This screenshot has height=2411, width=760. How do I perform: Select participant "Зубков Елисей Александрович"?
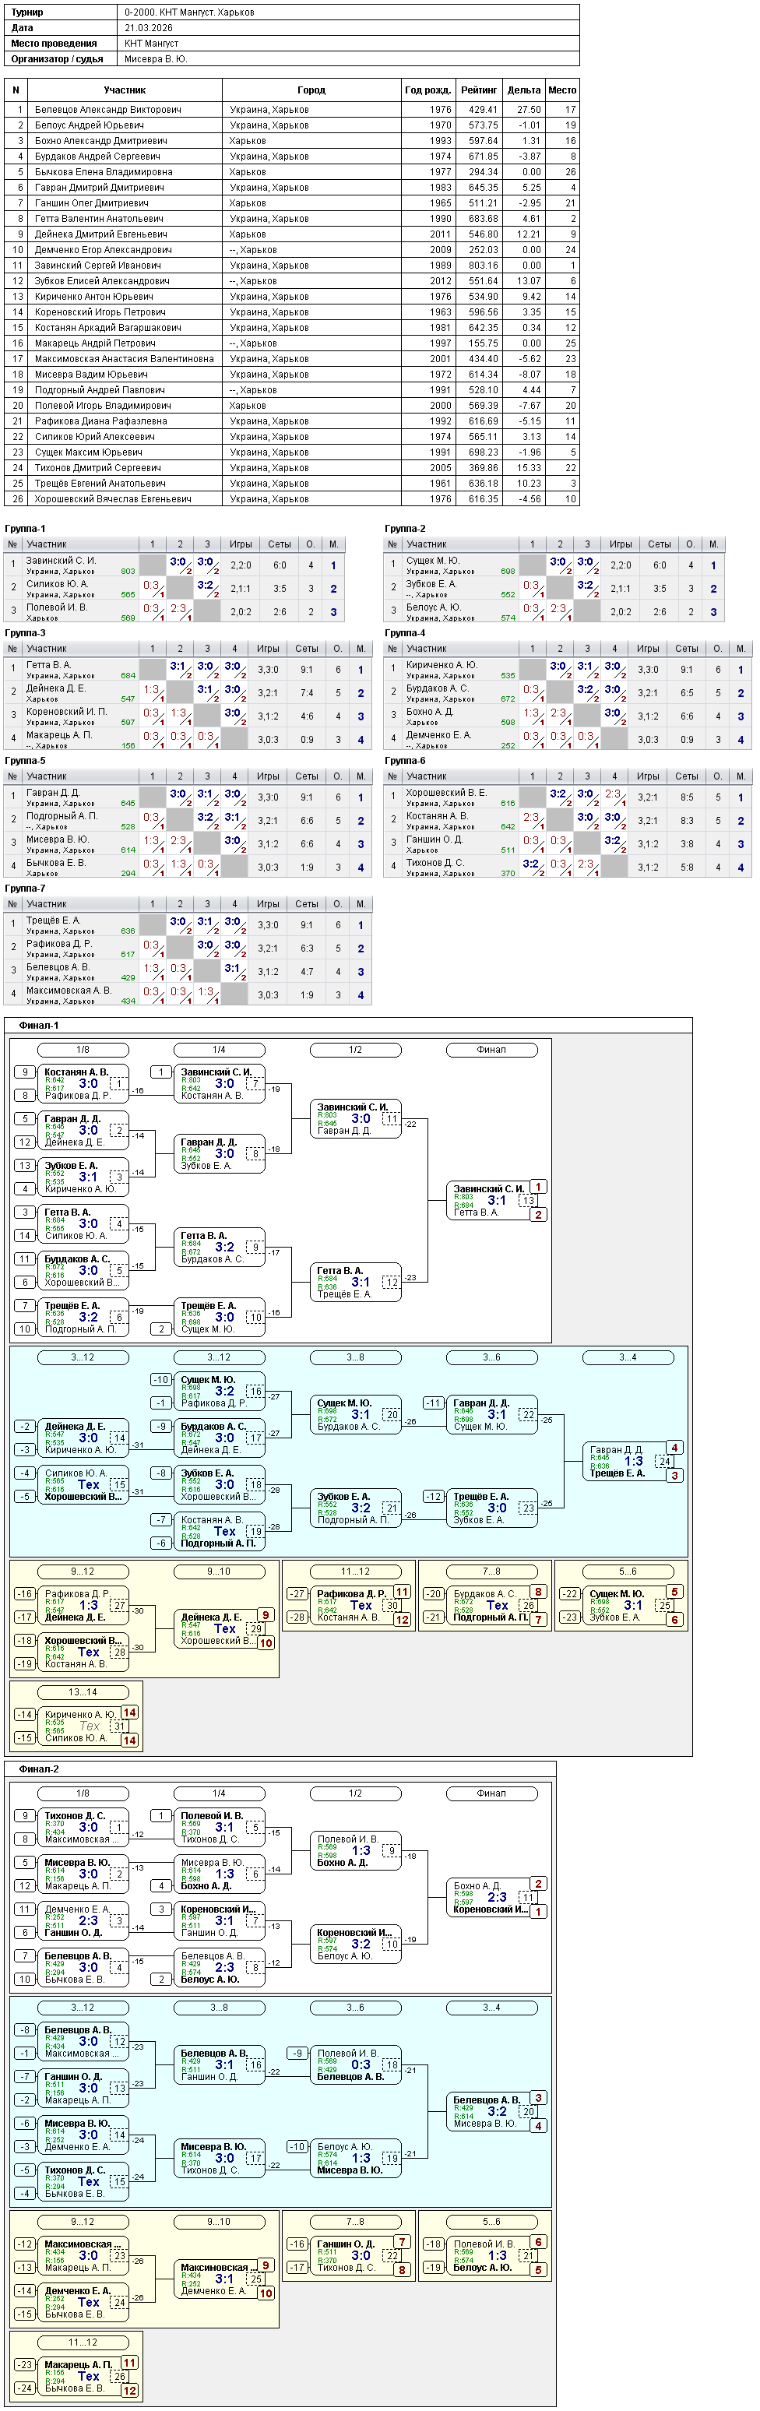(x=102, y=281)
